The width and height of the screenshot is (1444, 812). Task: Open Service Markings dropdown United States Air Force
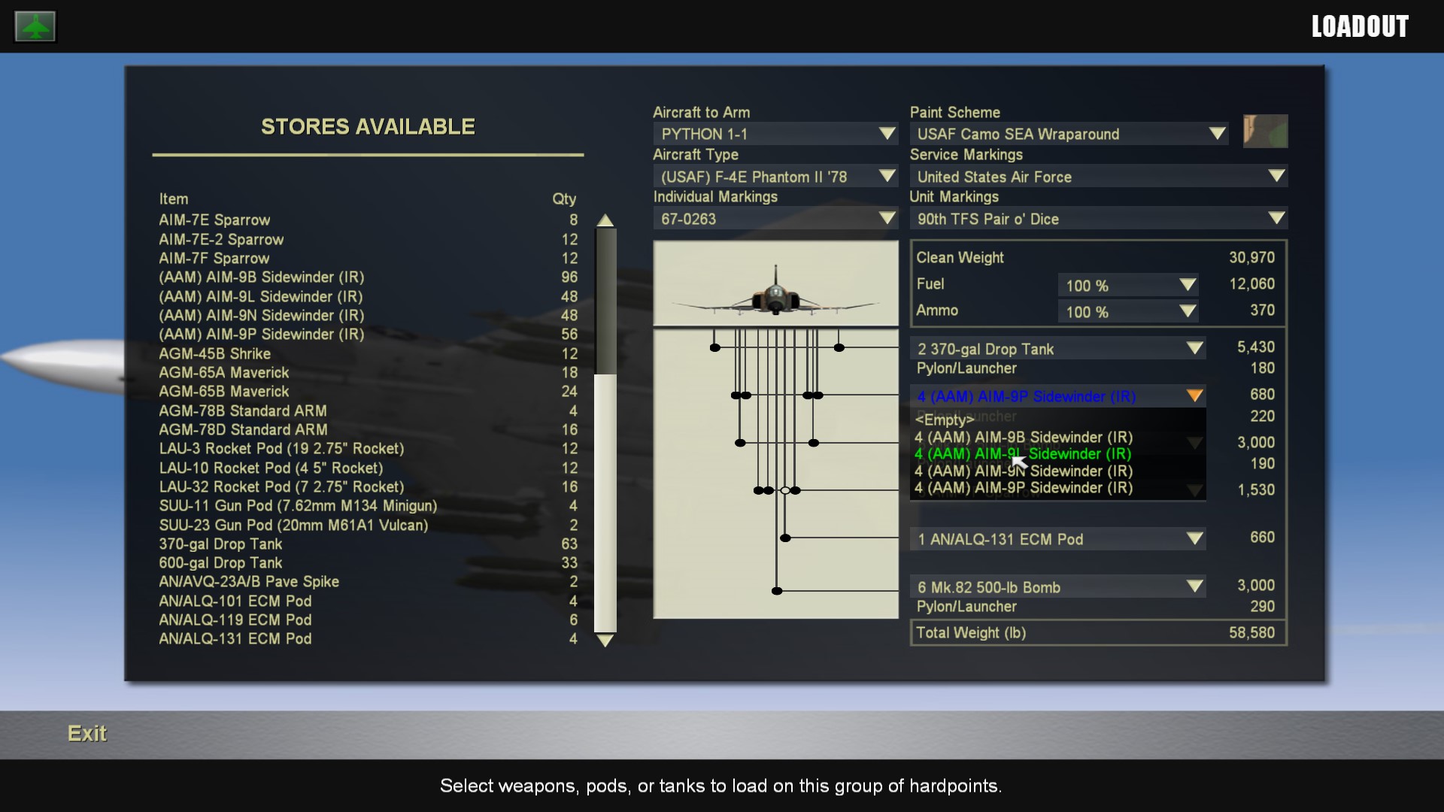pyautogui.click(x=1098, y=177)
